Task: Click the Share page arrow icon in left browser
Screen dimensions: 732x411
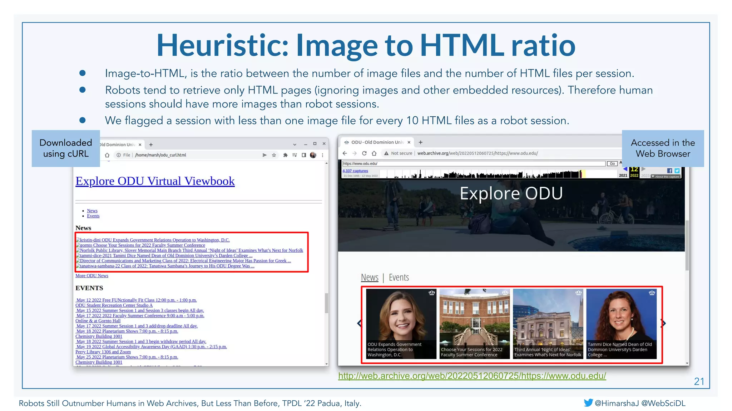Action: pos(264,155)
